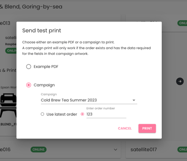Click the ONLINE badge beside satellite017
The image size is (187, 161).
pyautogui.click(x=182, y=150)
